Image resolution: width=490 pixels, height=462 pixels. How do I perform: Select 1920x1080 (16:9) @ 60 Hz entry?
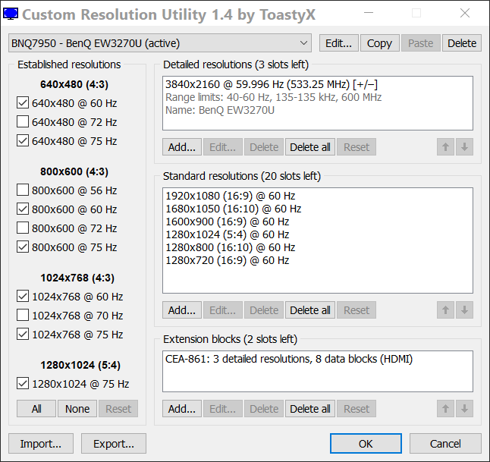318,196
